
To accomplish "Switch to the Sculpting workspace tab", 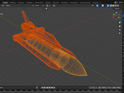I will pos(21,3).
